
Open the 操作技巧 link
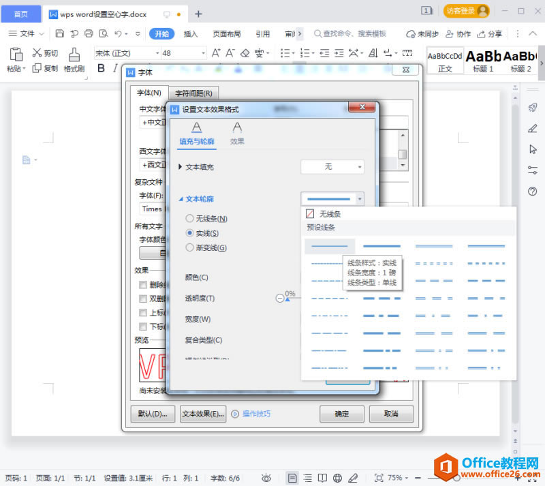pos(256,414)
